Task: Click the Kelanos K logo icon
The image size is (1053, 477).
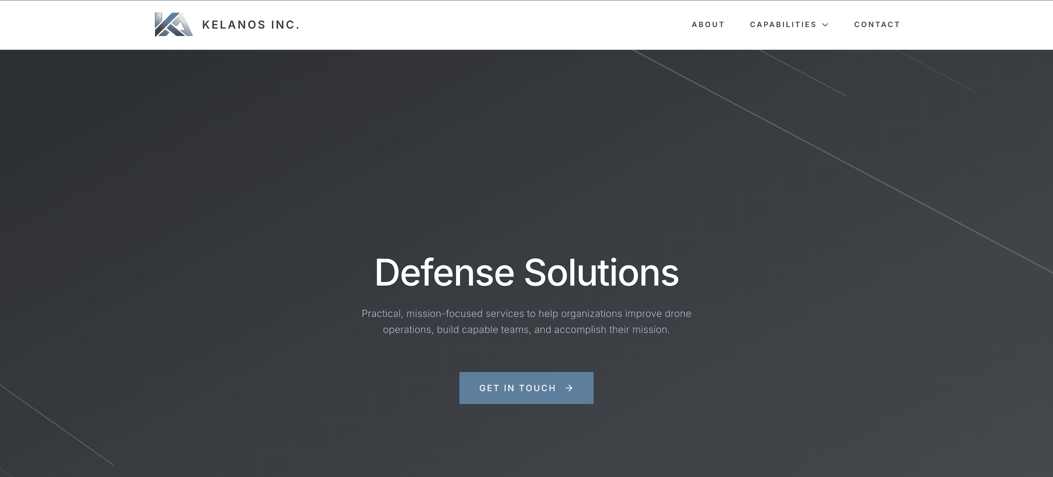Action: point(174,25)
